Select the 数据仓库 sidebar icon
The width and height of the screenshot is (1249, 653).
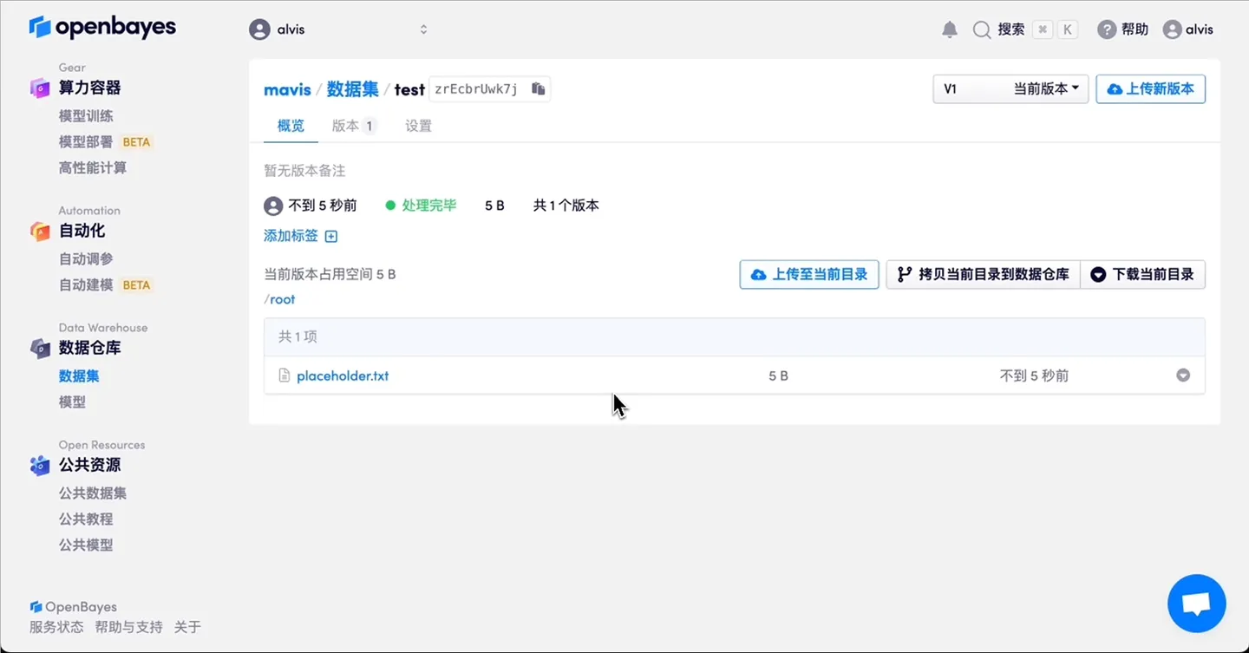[x=40, y=348]
